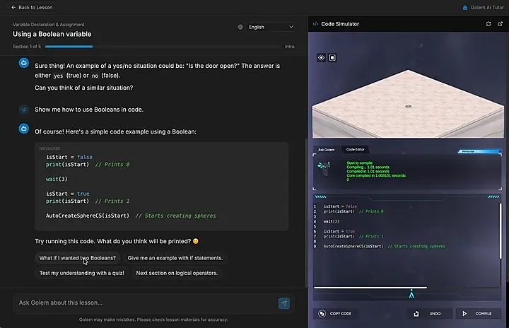
Task: Click the Compile button
Action: [x=478, y=314]
